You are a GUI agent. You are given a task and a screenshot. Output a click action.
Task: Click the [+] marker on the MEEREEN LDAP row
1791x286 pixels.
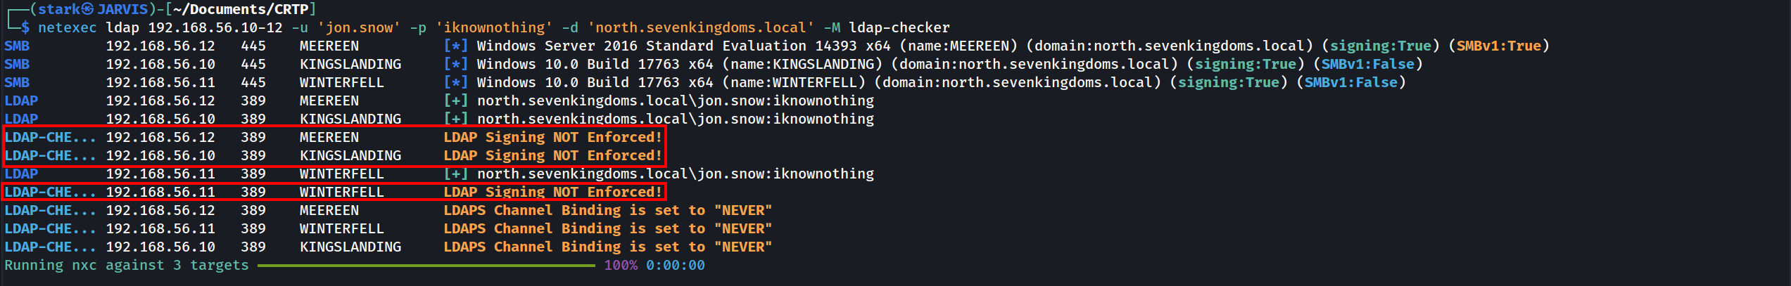[455, 100]
